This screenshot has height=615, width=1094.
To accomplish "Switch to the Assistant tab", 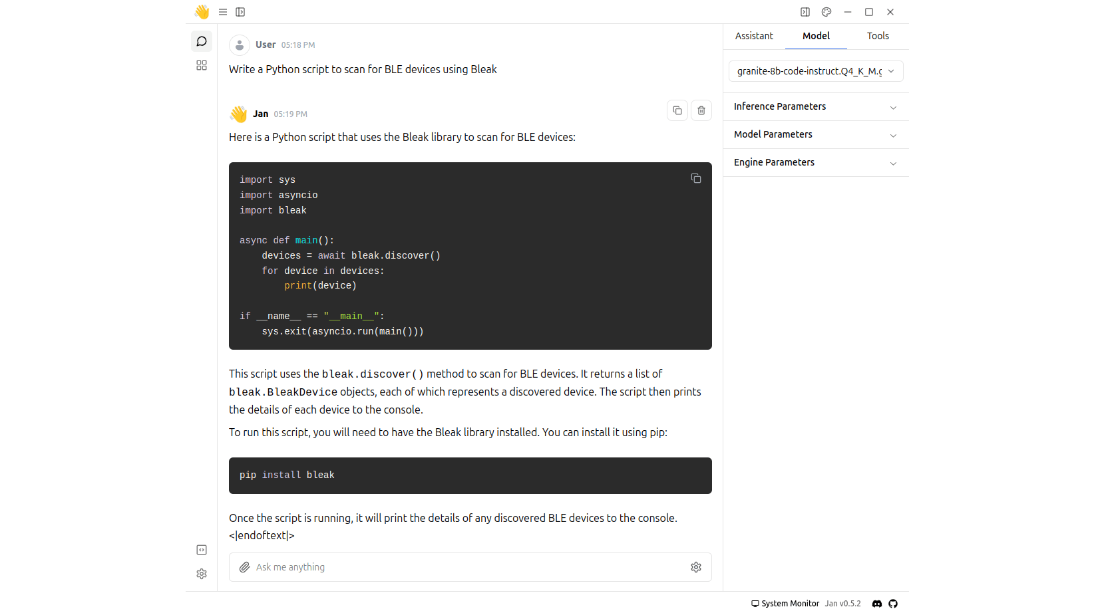I will coord(754,36).
